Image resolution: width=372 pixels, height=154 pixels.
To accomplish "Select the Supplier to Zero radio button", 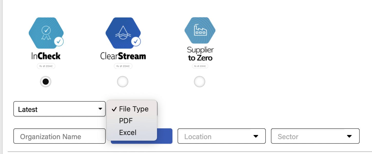I will pyautogui.click(x=200, y=82).
